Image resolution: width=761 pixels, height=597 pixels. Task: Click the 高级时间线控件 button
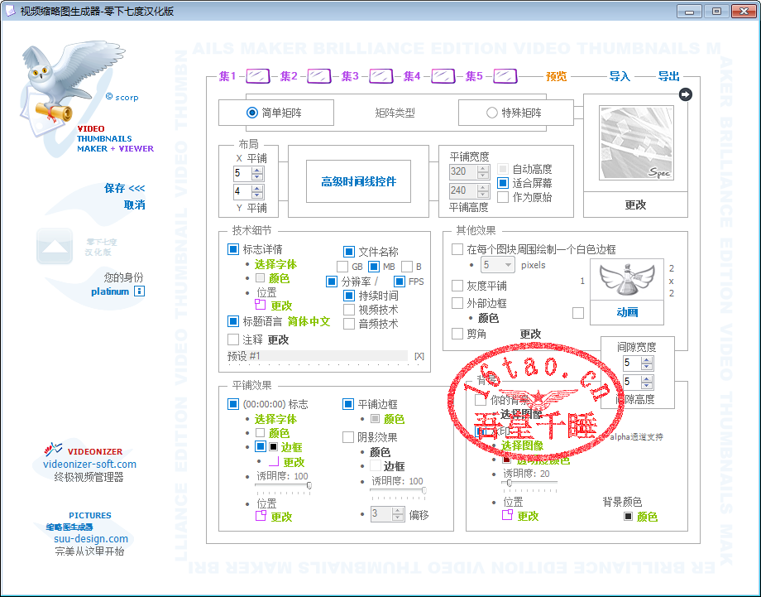pos(358,182)
